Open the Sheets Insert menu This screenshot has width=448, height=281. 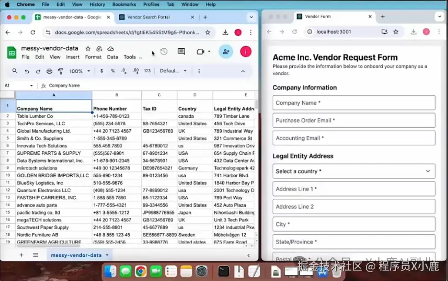pyautogui.click(x=73, y=57)
